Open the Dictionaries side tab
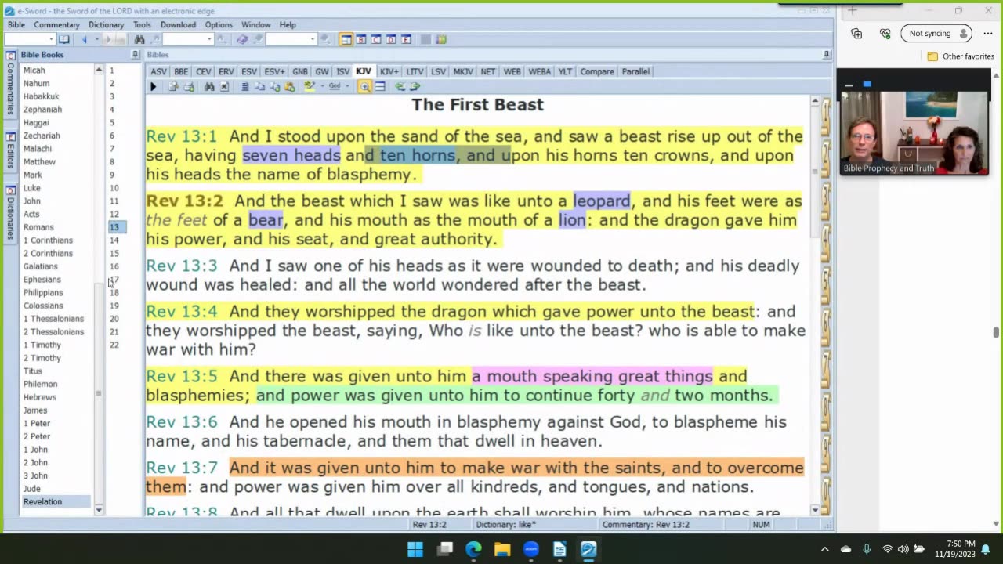Viewport: 1003px width, 564px height. 10,212
